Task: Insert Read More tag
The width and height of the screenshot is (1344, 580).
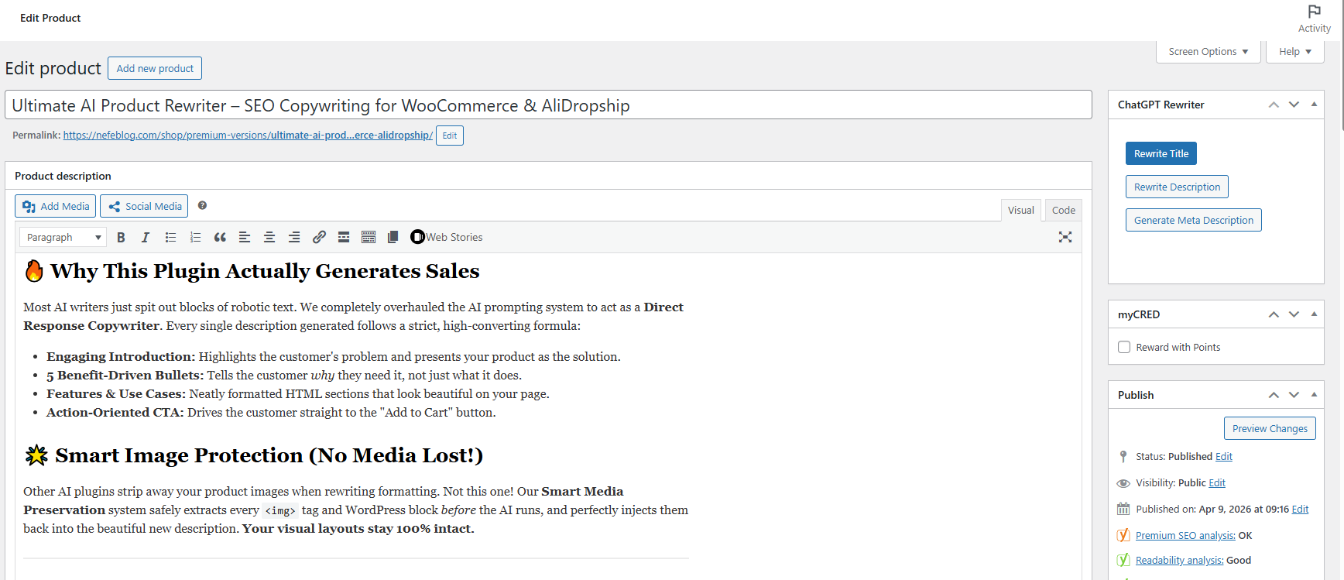Action: tap(344, 237)
